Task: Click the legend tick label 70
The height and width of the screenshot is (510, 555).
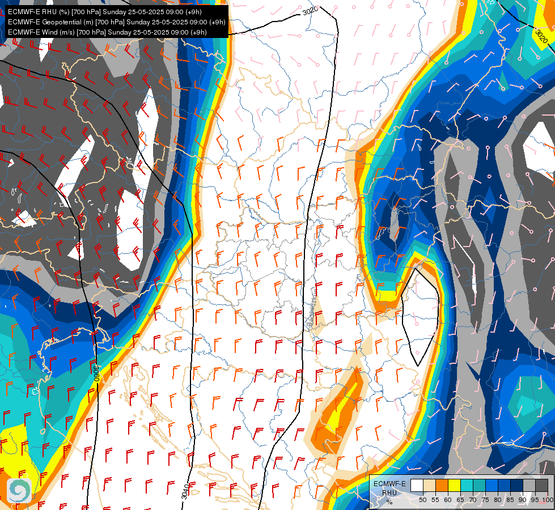Action: (473, 500)
